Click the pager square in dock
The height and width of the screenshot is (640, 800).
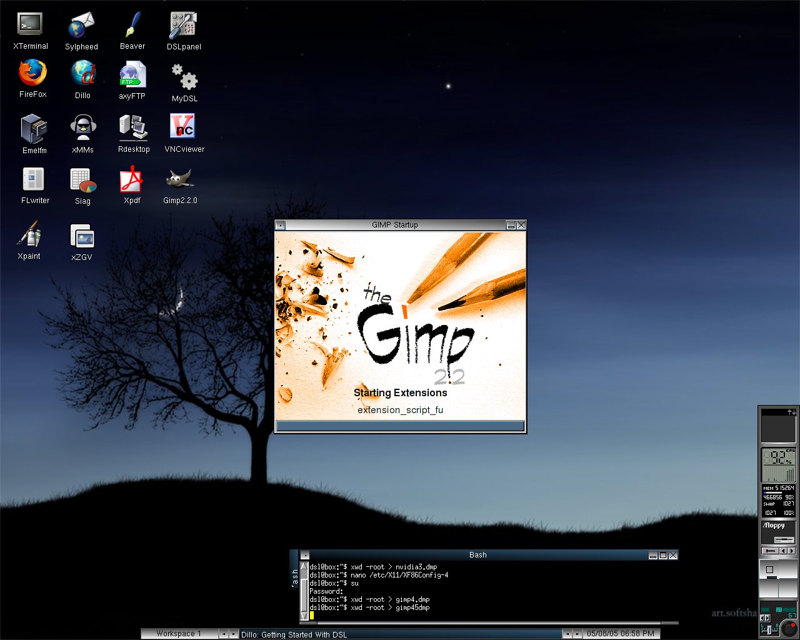(x=769, y=569)
